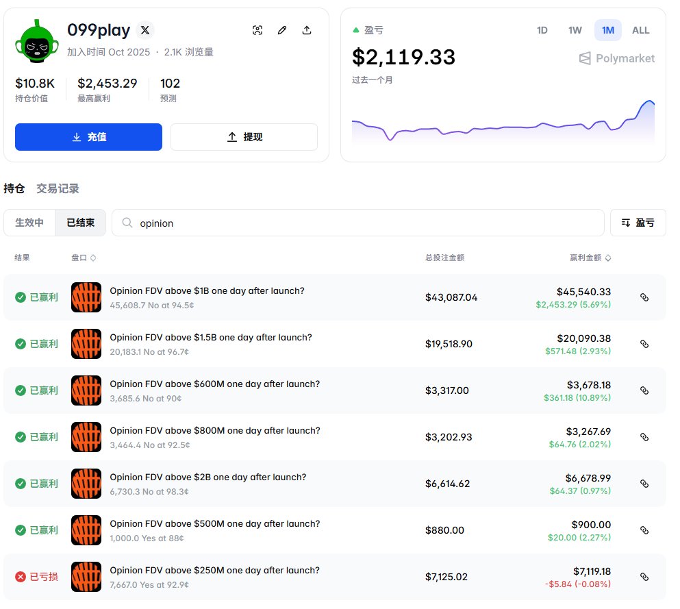Click the pencil edit profile icon
The height and width of the screenshot is (609, 680).
(282, 30)
